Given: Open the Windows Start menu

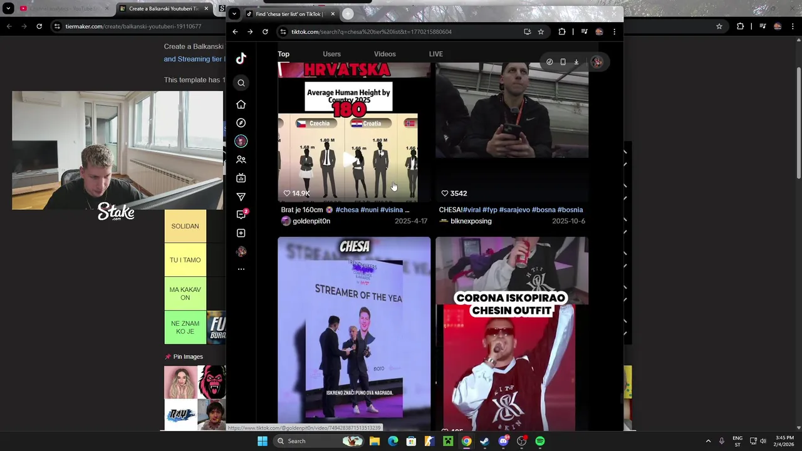Looking at the screenshot, I should (x=263, y=441).
